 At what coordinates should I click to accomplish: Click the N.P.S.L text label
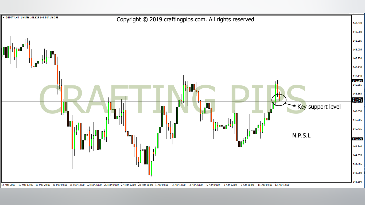coord(301,136)
